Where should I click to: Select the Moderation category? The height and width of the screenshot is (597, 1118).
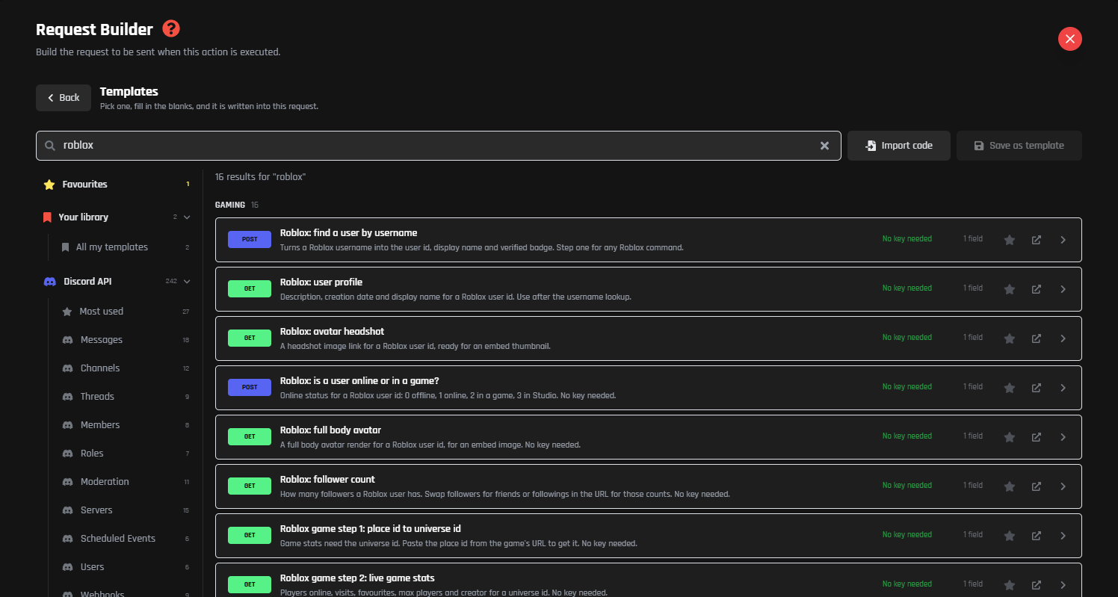pyautogui.click(x=126, y=482)
